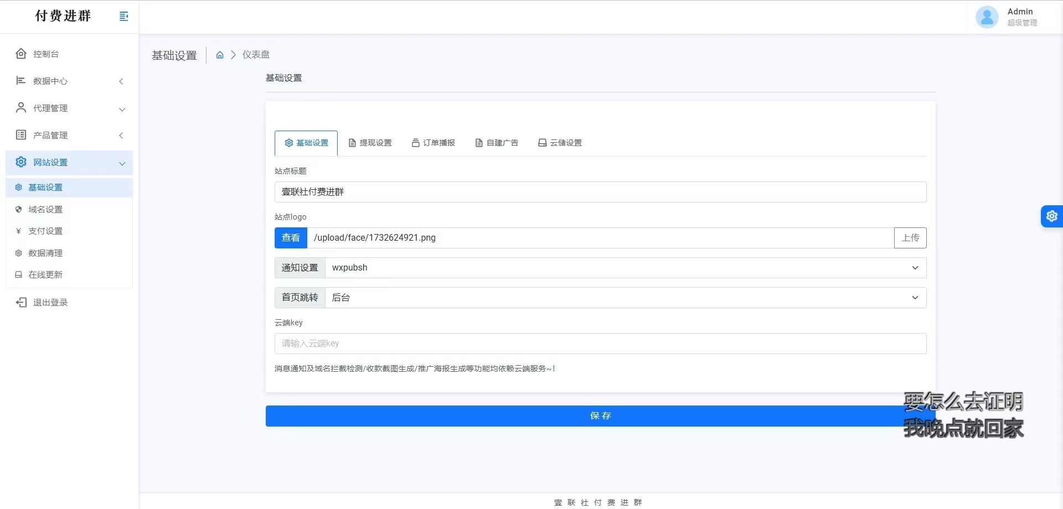Switch to the 云储设置 tab
Image resolution: width=1063 pixels, height=509 pixels.
pos(560,143)
